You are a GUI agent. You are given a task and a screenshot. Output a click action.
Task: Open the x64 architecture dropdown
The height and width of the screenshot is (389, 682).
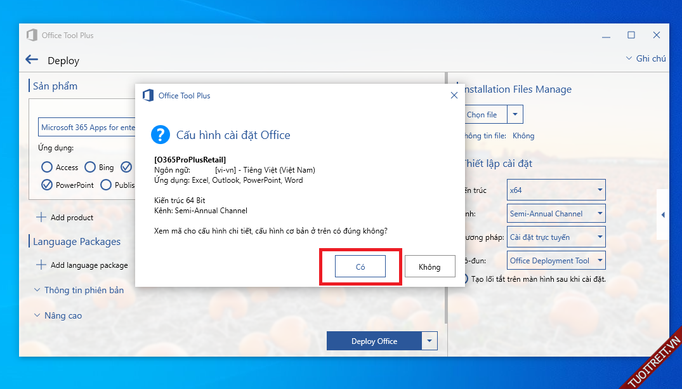pos(556,190)
